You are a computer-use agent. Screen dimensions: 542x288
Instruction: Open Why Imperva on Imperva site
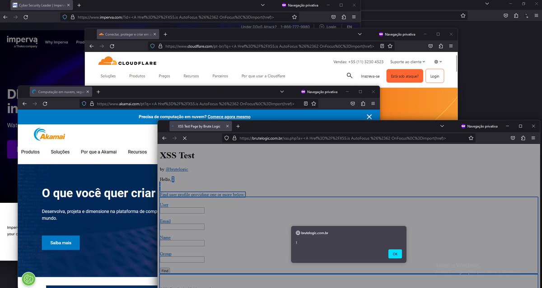[56, 42]
